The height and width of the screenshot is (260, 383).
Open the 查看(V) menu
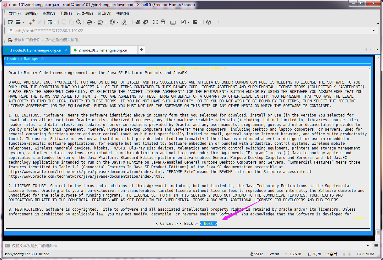pos(49,14)
